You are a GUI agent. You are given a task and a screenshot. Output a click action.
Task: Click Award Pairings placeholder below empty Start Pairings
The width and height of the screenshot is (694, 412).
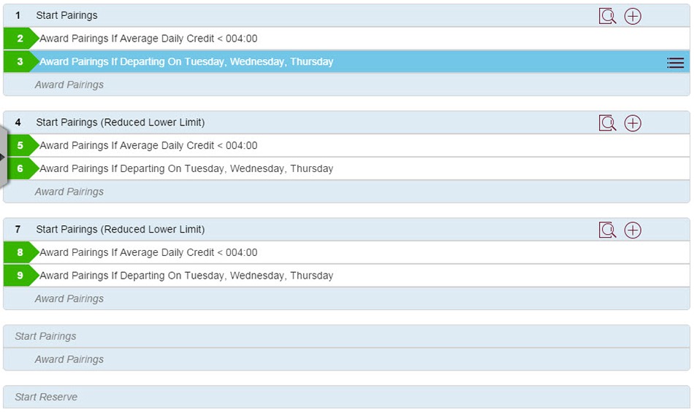346,359
